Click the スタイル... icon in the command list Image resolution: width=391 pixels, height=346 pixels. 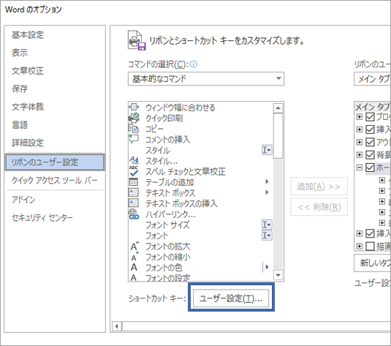click(134, 160)
